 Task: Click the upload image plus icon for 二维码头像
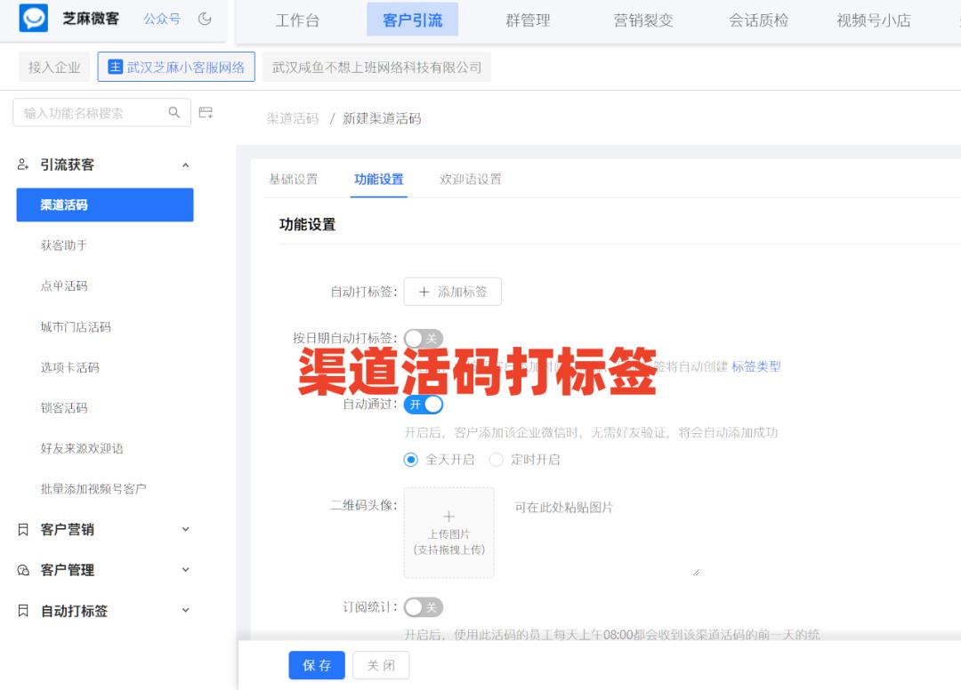(448, 516)
